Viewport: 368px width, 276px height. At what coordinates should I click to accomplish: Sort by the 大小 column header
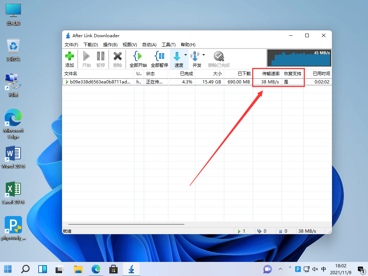tap(209, 74)
